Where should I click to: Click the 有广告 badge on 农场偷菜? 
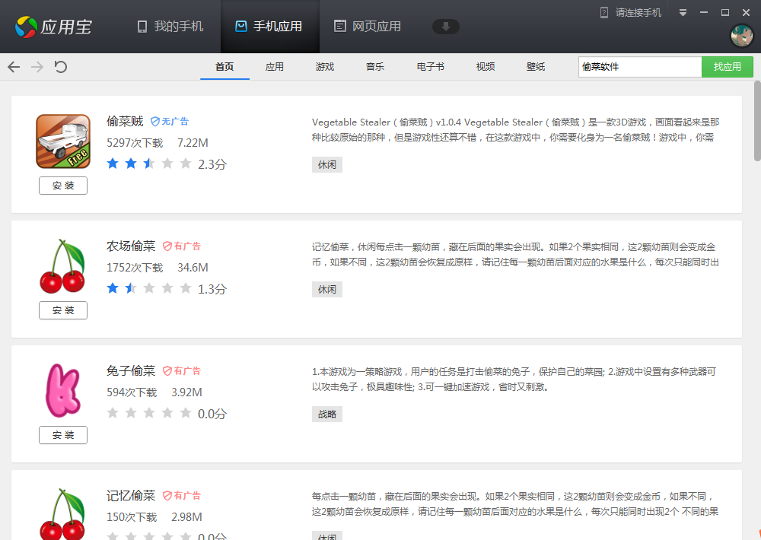point(182,246)
